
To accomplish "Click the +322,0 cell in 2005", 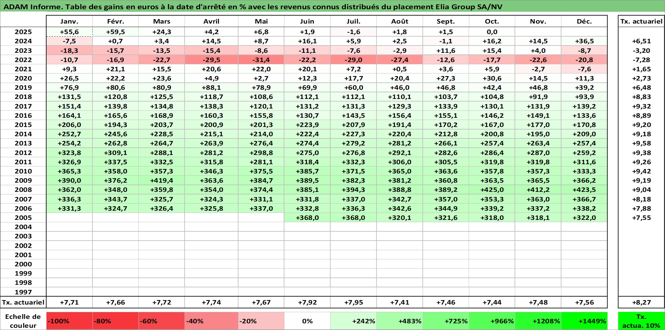I will coord(584,218).
